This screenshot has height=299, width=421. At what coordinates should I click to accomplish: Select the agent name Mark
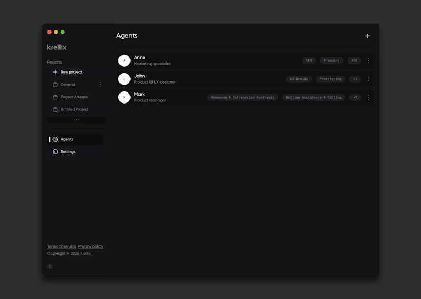point(139,95)
